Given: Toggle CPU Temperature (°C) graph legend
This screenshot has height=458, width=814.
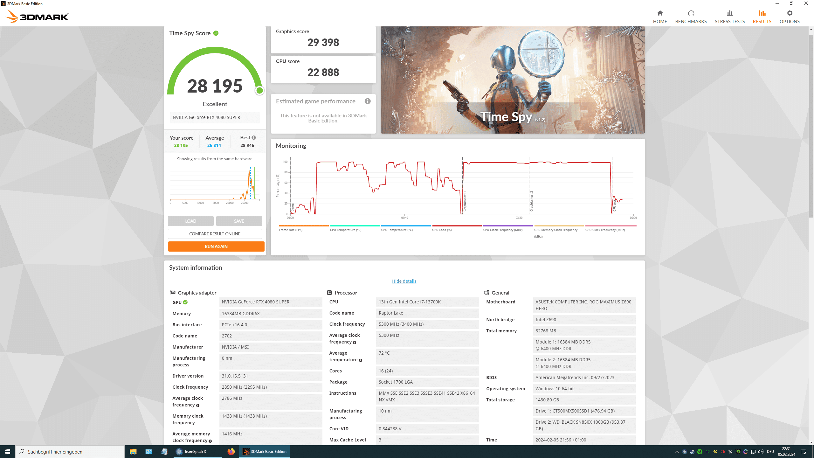Looking at the screenshot, I should [355, 228].
